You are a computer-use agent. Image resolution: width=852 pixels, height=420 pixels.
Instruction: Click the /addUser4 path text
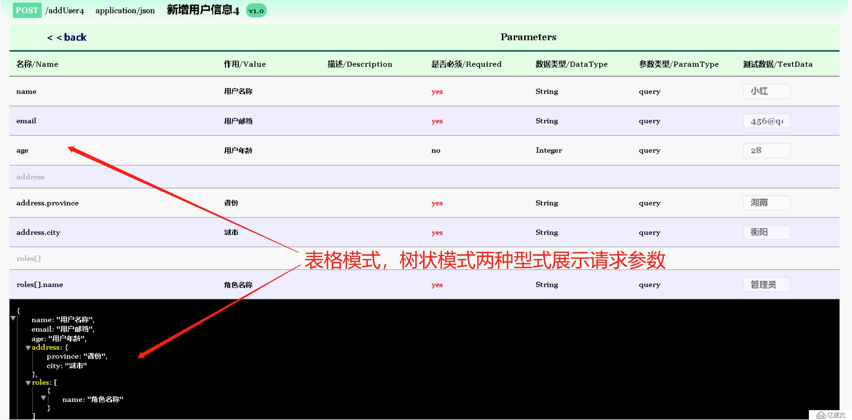(x=65, y=11)
